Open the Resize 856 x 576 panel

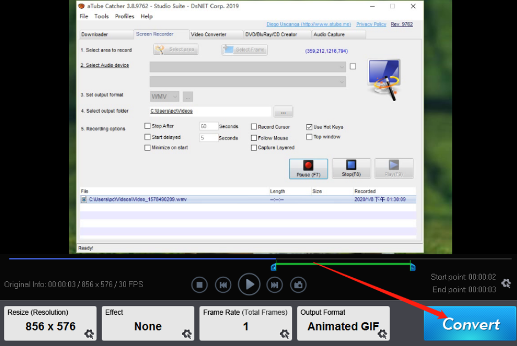coord(50,323)
